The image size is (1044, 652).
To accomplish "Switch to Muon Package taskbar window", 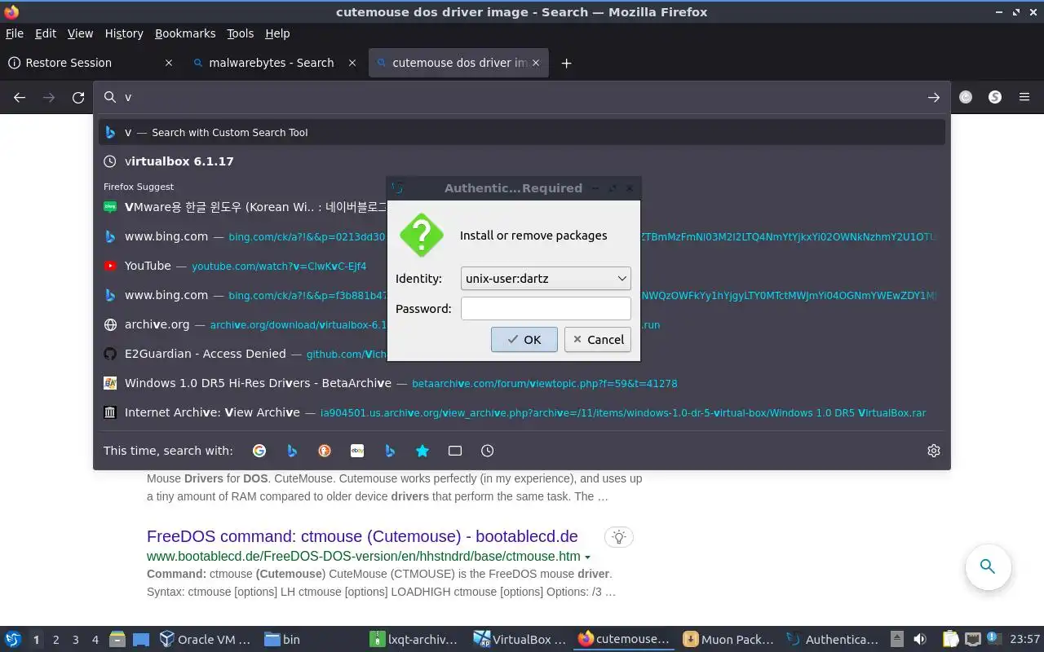I will coord(728,639).
